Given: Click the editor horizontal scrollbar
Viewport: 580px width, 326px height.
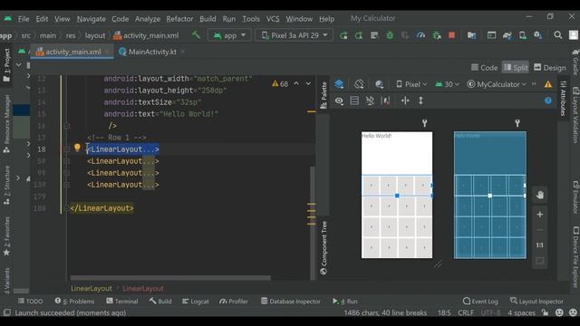Looking at the screenshot, I should pos(170,278).
